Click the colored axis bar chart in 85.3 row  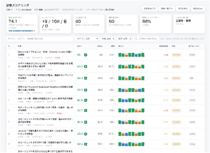(x=131, y=67)
